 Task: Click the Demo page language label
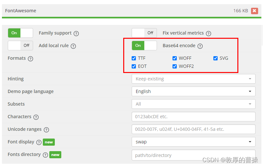30,91
